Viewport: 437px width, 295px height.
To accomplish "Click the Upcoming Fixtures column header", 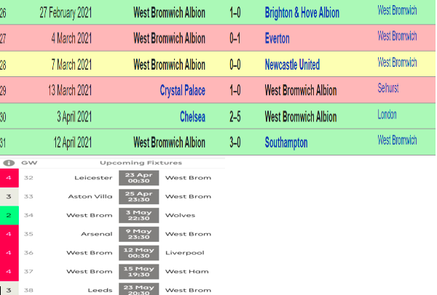I will (x=141, y=163).
